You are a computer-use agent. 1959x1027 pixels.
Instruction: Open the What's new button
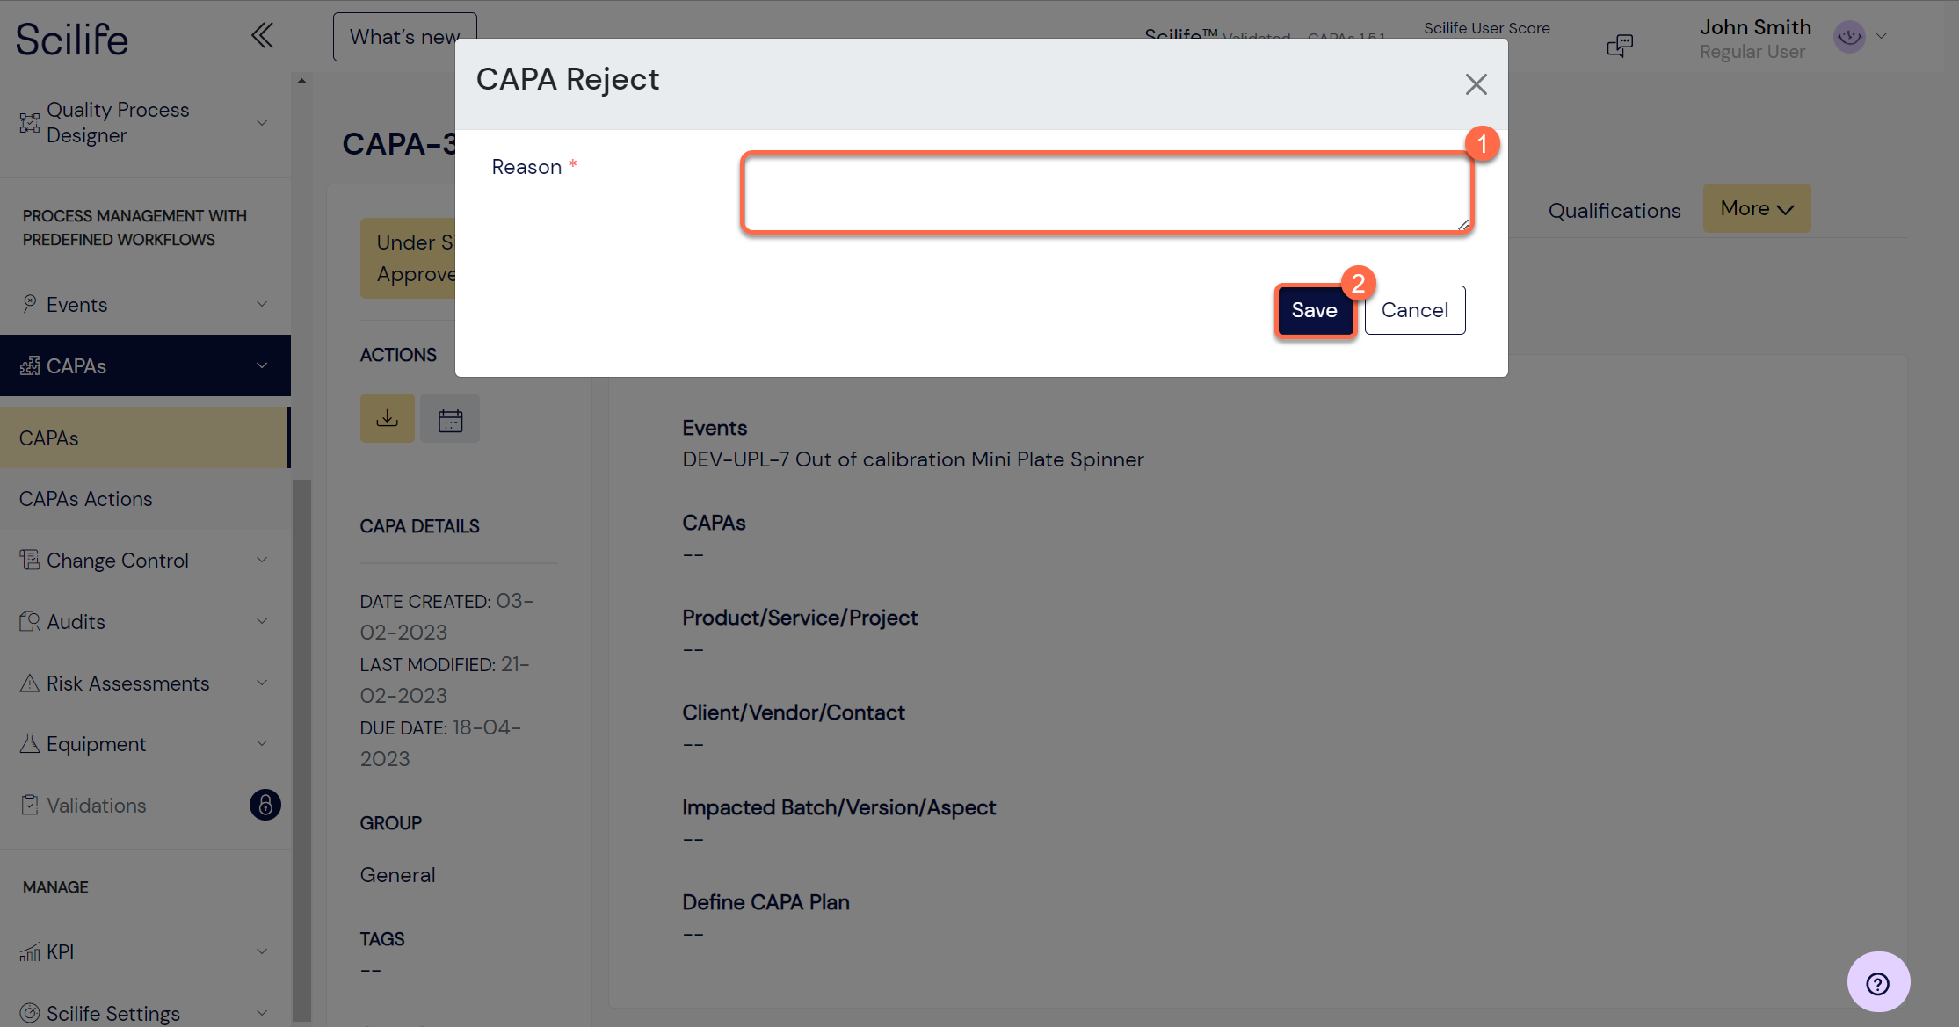[405, 37]
